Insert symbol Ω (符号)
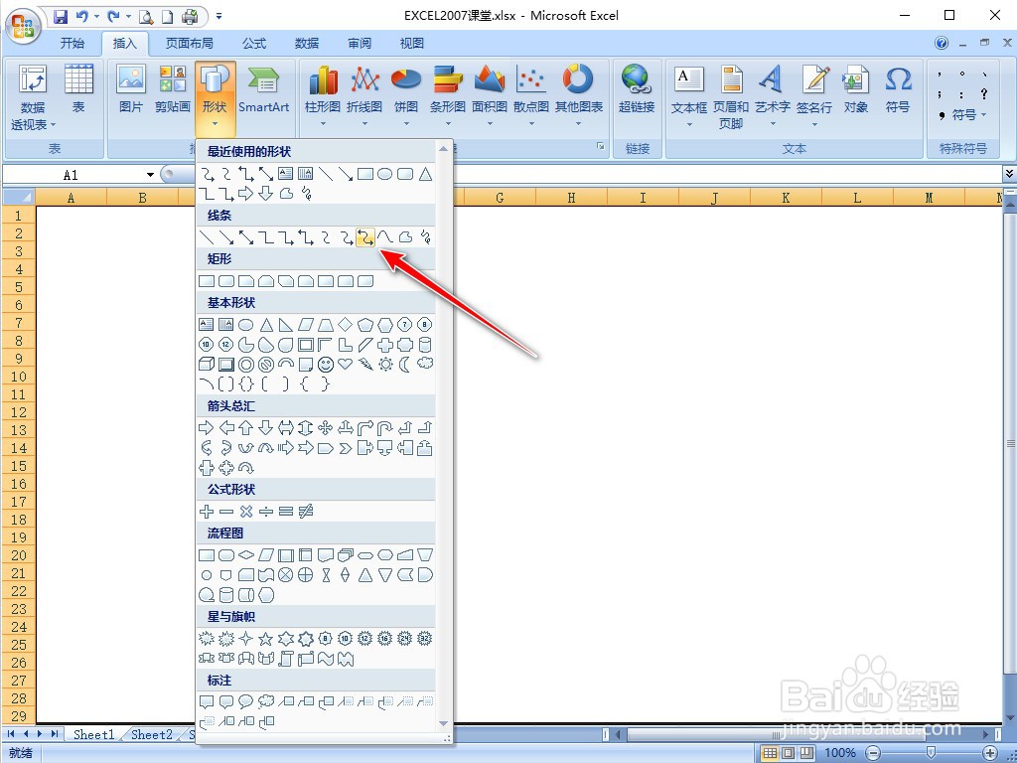The width and height of the screenshot is (1017, 763). [x=898, y=89]
